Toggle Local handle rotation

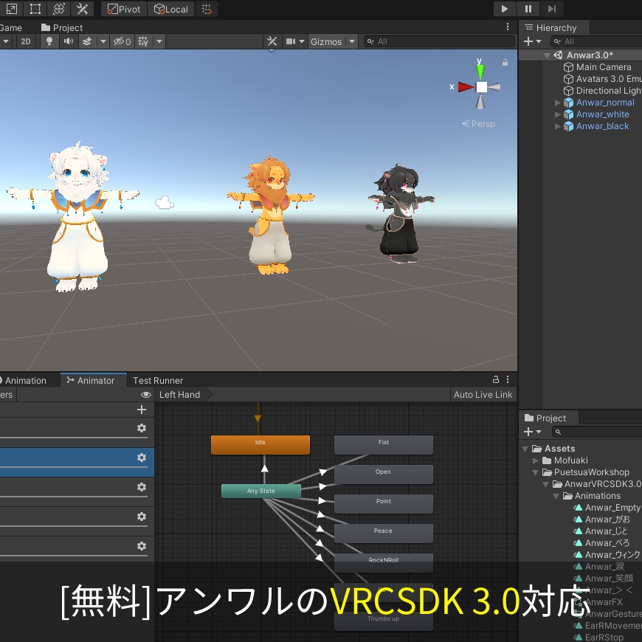170,9
